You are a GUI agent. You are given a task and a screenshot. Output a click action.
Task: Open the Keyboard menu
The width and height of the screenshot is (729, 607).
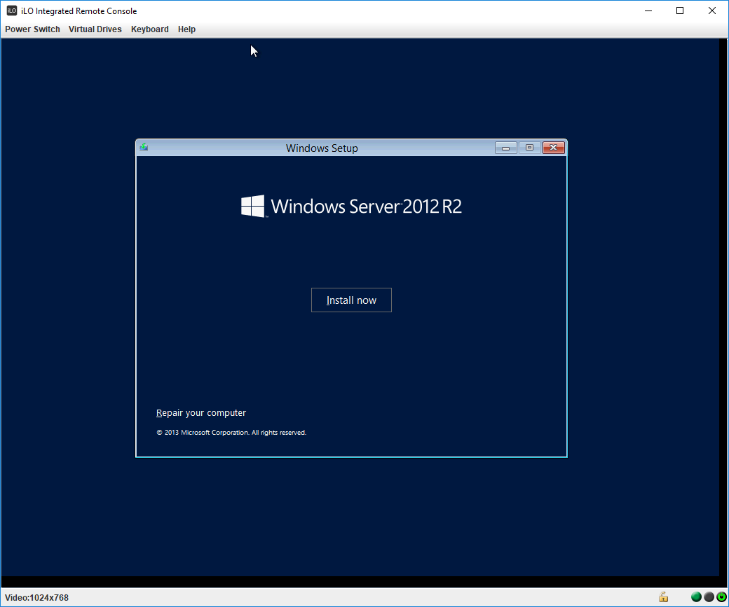coord(150,29)
